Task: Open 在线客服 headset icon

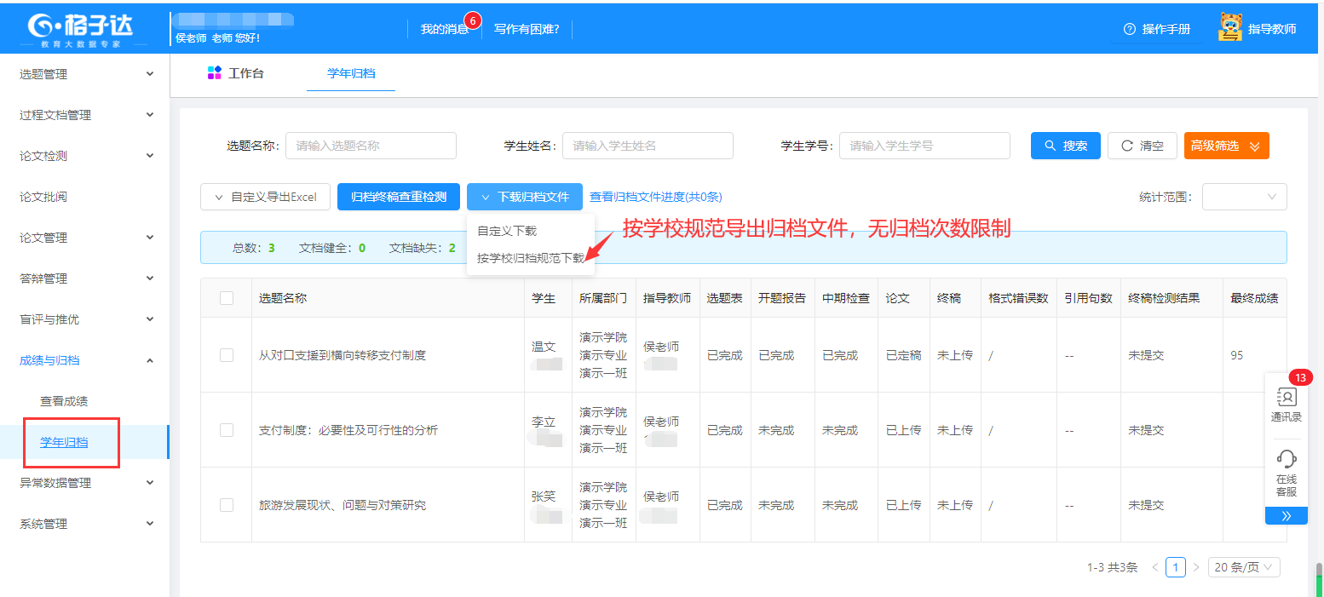Action: coord(1286,460)
